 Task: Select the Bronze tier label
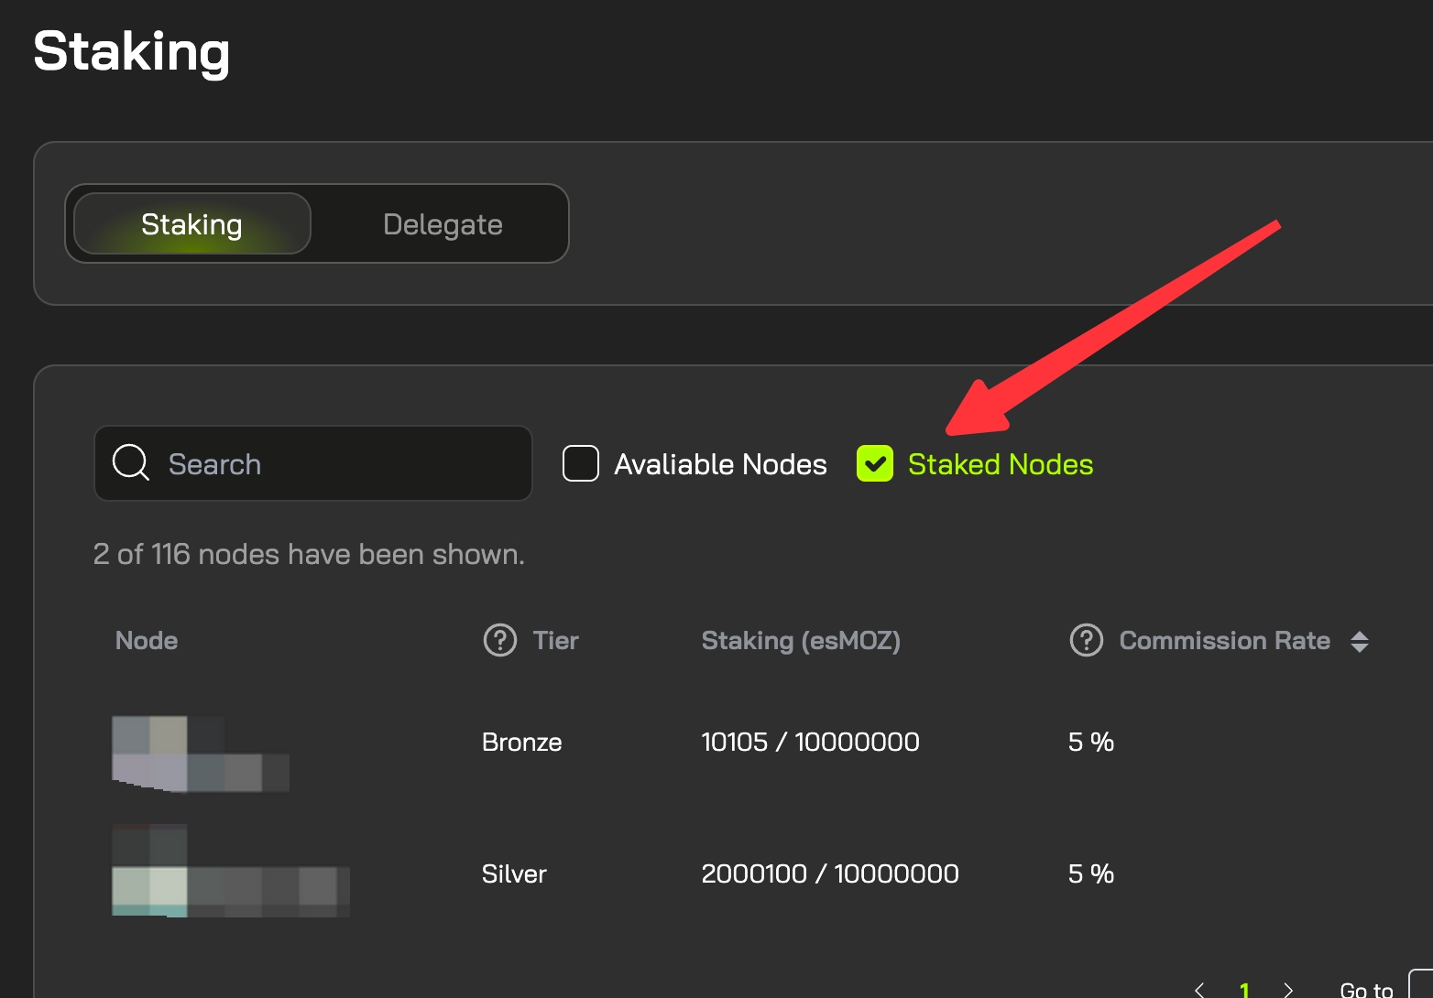click(521, 742)
